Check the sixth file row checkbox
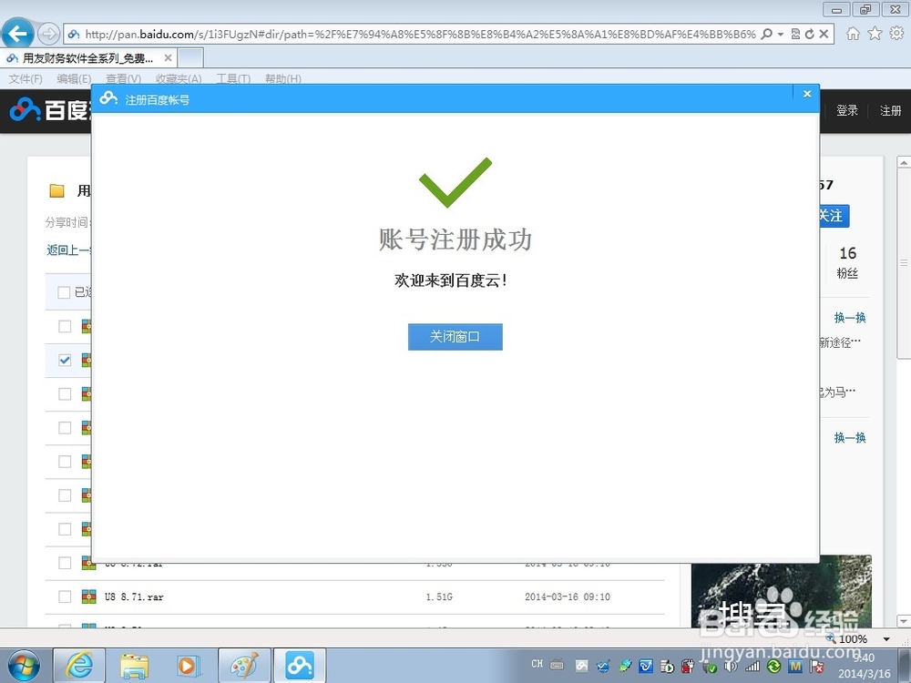Viewport: 911px width, 683px height. pyautogui.click(x=65, y=494)
